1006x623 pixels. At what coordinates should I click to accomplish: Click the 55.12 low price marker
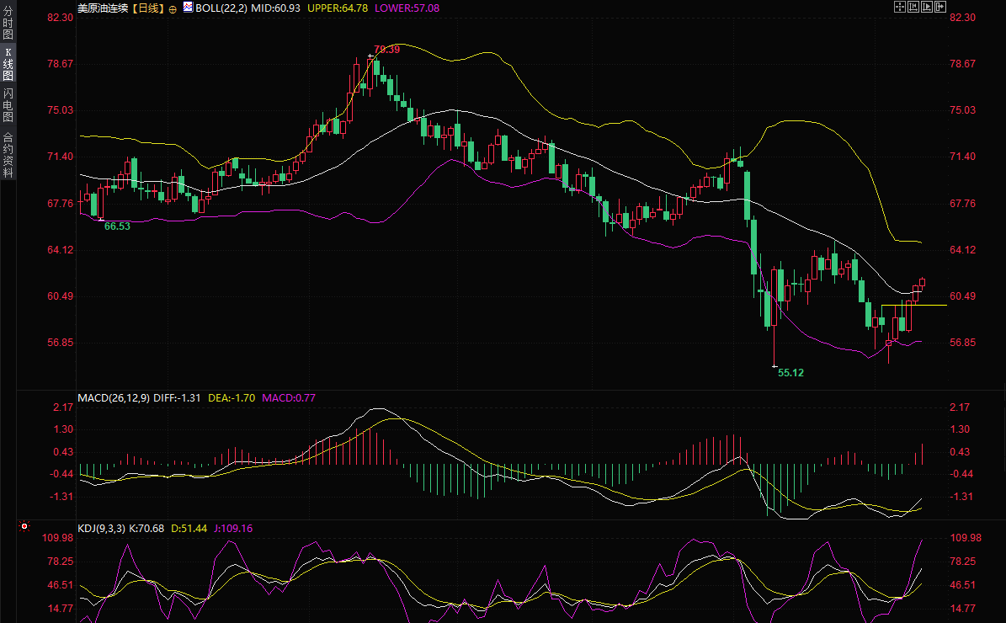pos(790,373)
